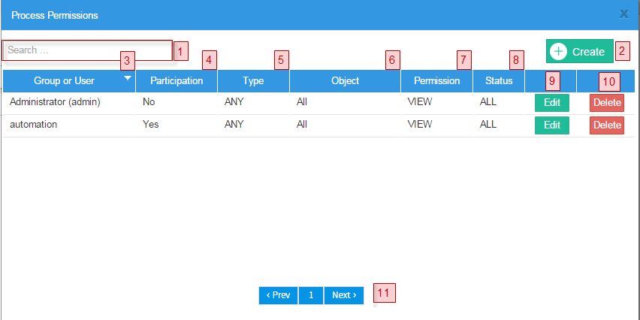Delete the Administrator (admin) permission
This screenshot has height=320, width=640.
coord(606,103)
